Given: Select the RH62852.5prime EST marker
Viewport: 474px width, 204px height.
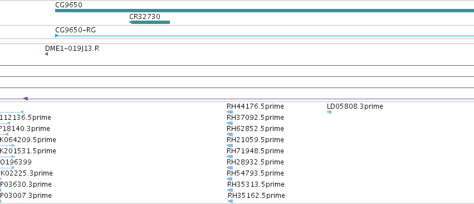Looking at the screenshot, I should pos(229,134).
